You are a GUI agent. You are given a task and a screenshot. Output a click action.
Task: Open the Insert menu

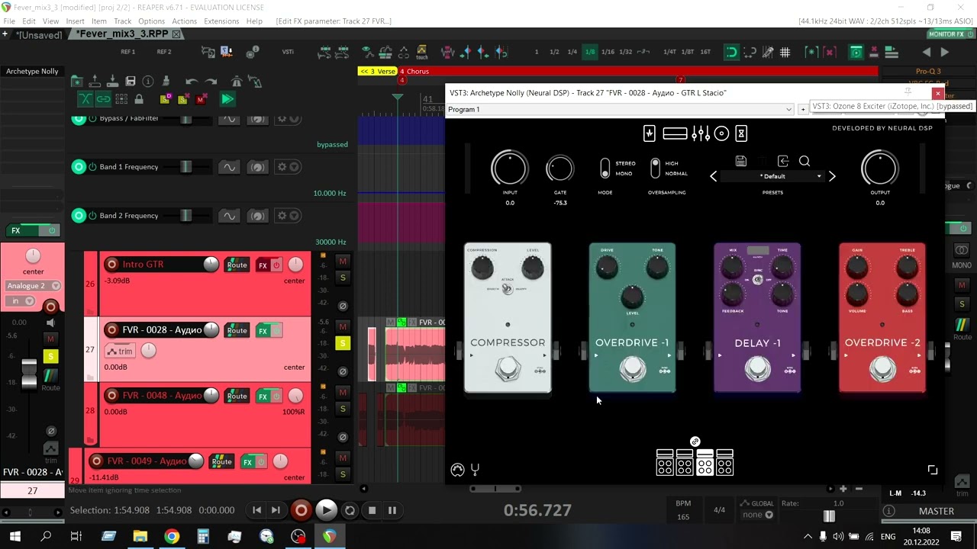click(x=75, y=21)
